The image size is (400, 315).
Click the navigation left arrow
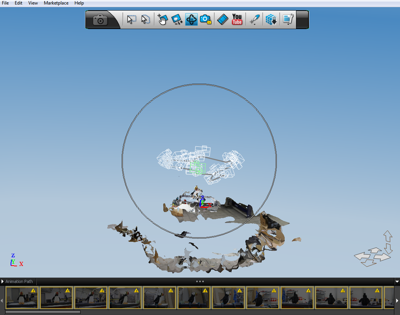362,256
